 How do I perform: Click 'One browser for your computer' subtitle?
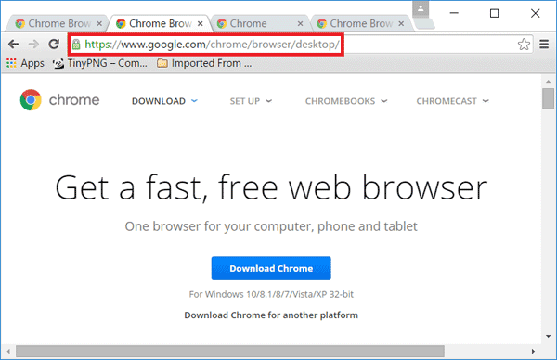(x=271, y=226)
